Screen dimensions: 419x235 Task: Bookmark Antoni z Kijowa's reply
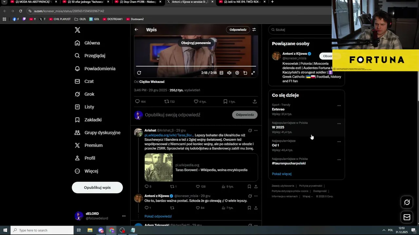pyautogui.click(x=249, y=208)
